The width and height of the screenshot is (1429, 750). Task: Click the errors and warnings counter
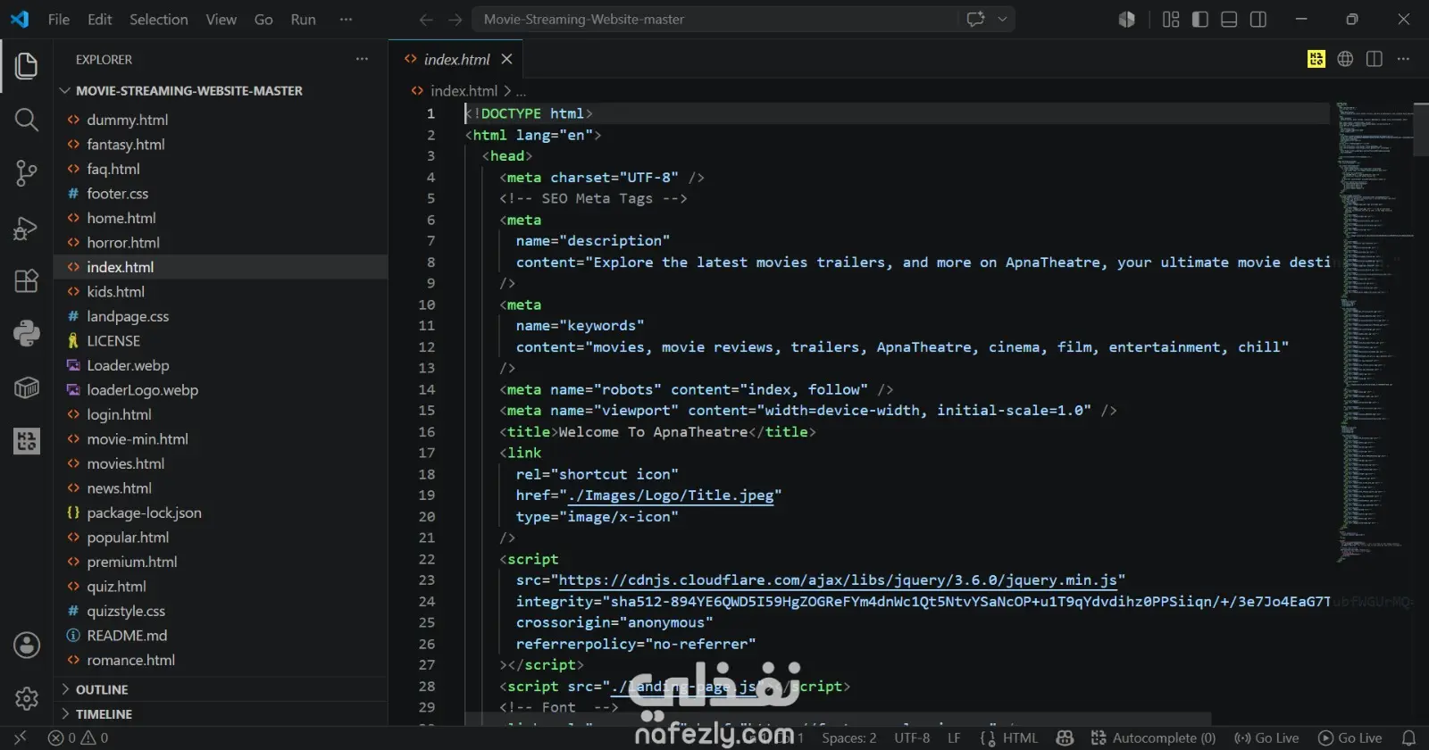click(78, 738)
